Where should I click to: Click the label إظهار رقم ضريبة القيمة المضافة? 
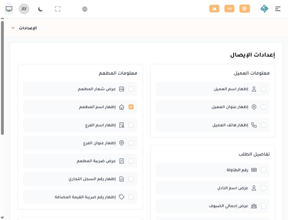click(x=85, y=197)
